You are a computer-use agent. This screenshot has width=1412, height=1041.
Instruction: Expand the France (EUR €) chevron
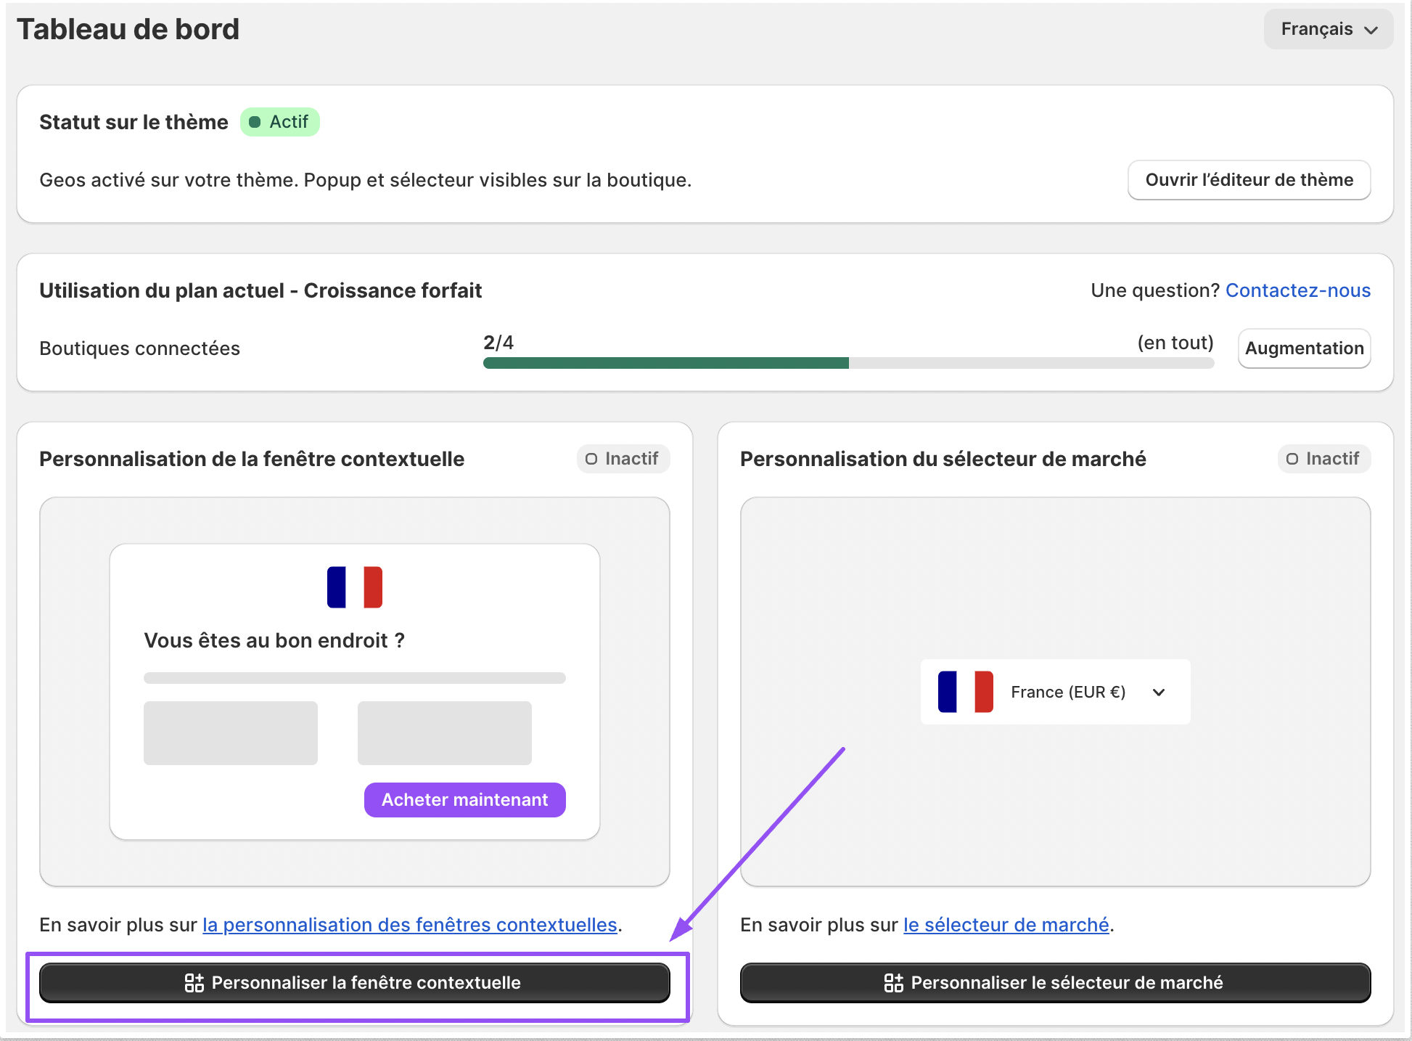click(1159, 693)
